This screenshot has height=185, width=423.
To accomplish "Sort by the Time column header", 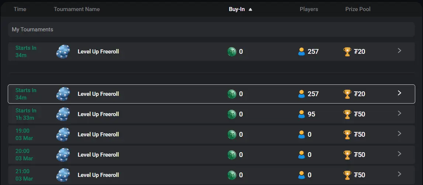I will click(20, 9).
